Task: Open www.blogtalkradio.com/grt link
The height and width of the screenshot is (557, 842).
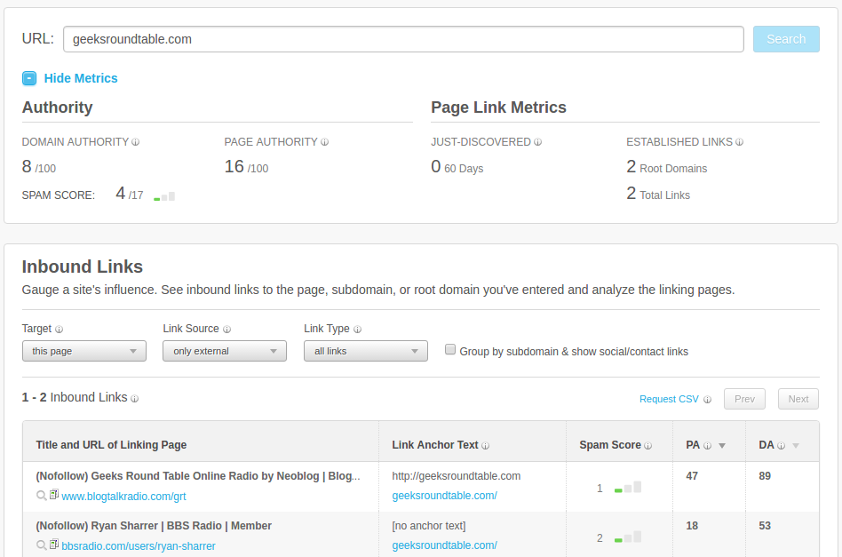Action: pyautogui.click(x=123, y=497)
